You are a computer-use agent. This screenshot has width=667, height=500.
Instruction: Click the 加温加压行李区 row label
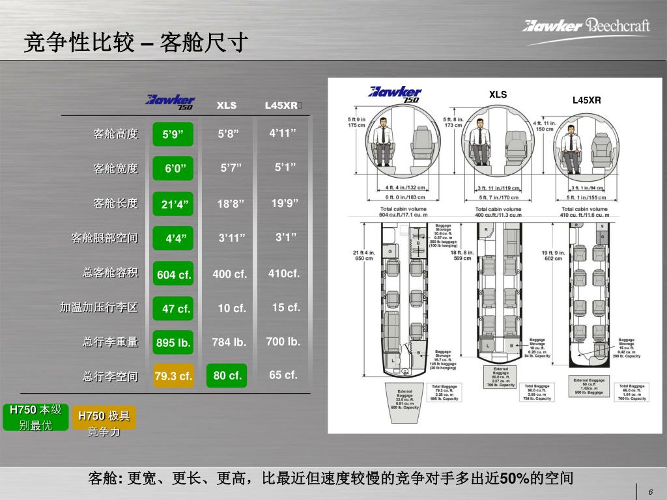(99, 307)
